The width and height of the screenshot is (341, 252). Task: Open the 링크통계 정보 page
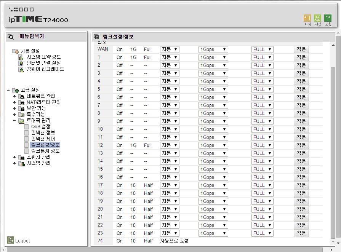pos(45,151)
